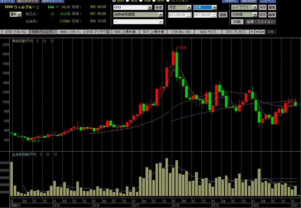Select the 指標 radio button
Screen dimensions: 301x208
point(127,1)
